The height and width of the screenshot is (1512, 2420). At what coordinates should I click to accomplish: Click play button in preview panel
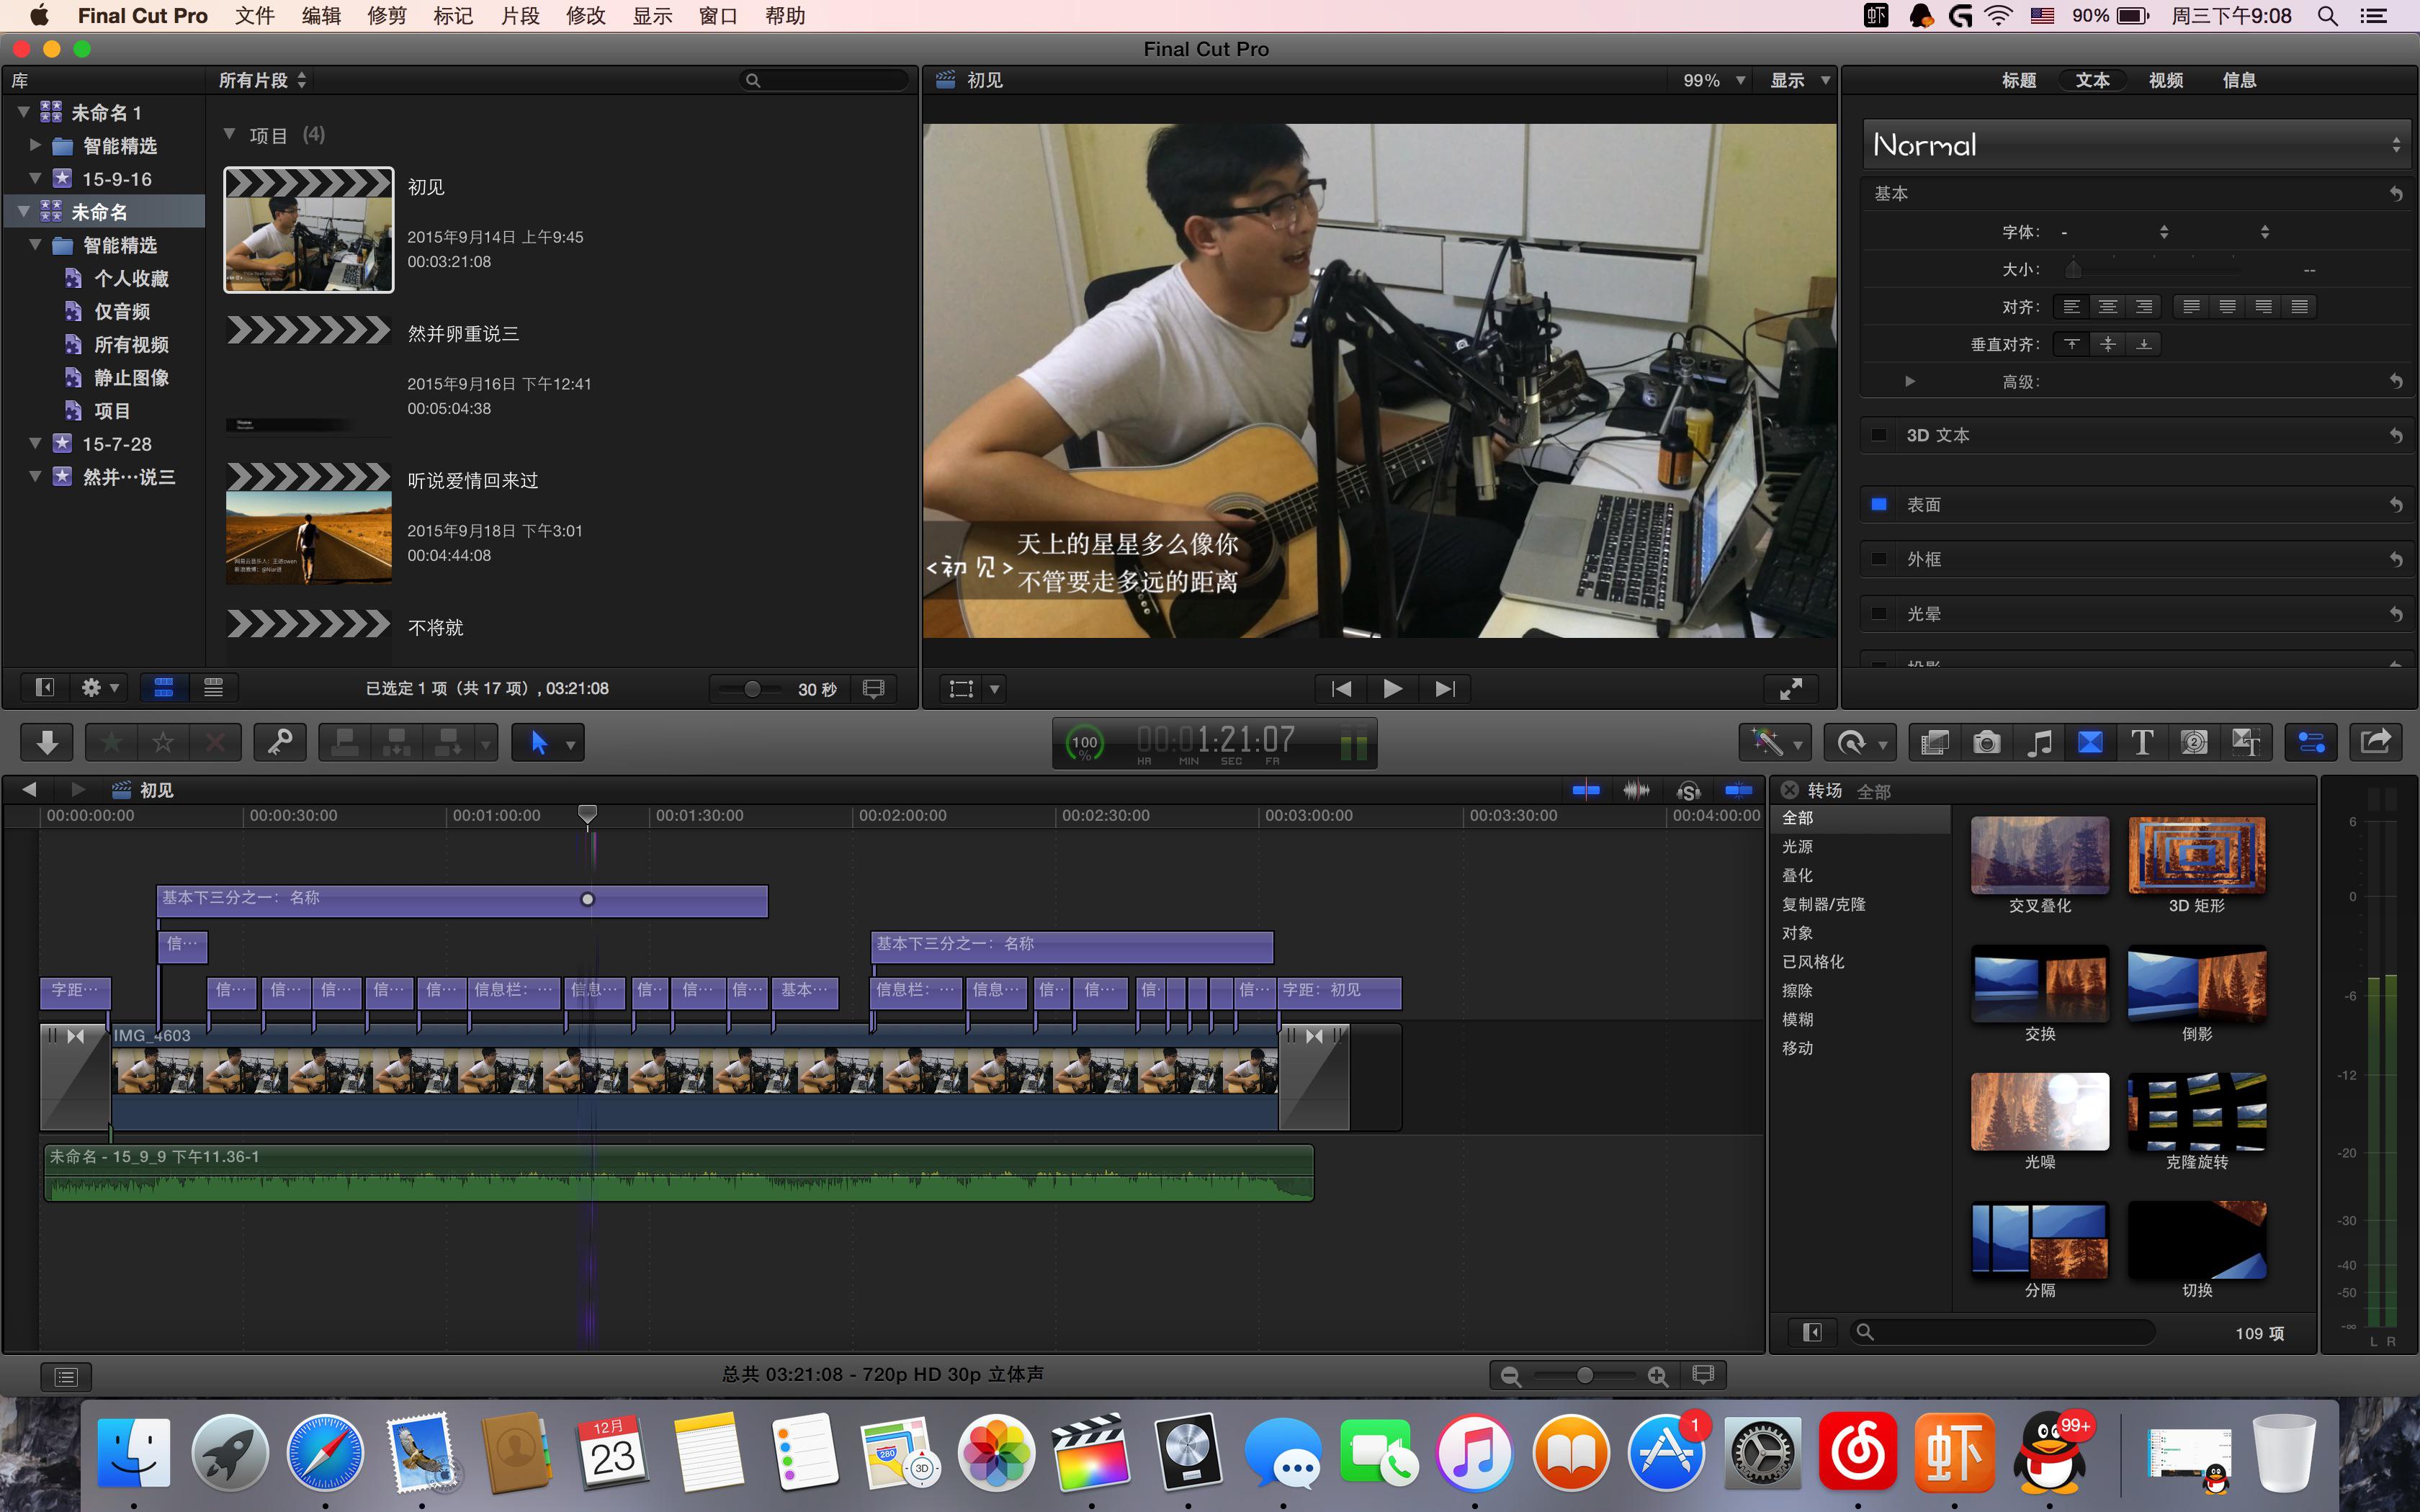tap(1392, 686)
